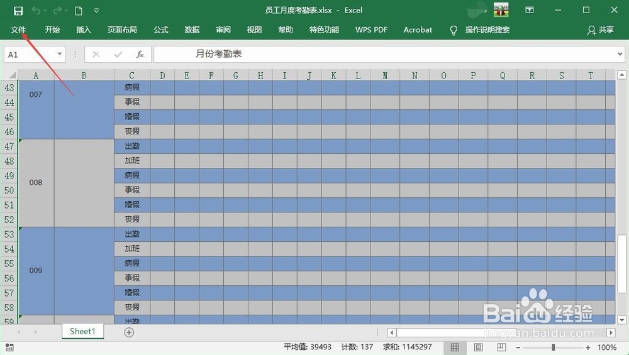Click the formula bar containing 月份考勤表

tap(384, 54)
